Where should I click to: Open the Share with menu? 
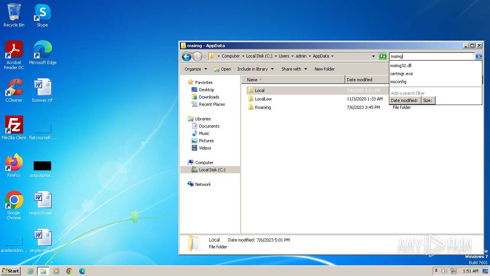click(x=294, y=69)
